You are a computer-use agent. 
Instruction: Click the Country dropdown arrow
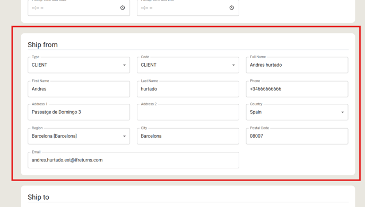click(343, 112)
